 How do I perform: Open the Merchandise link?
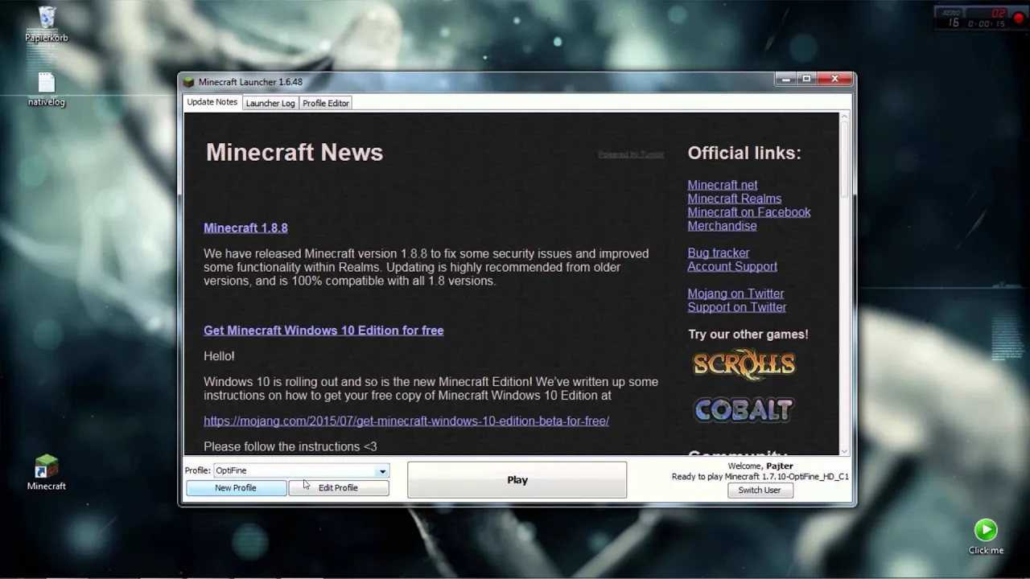click(722, 226)
